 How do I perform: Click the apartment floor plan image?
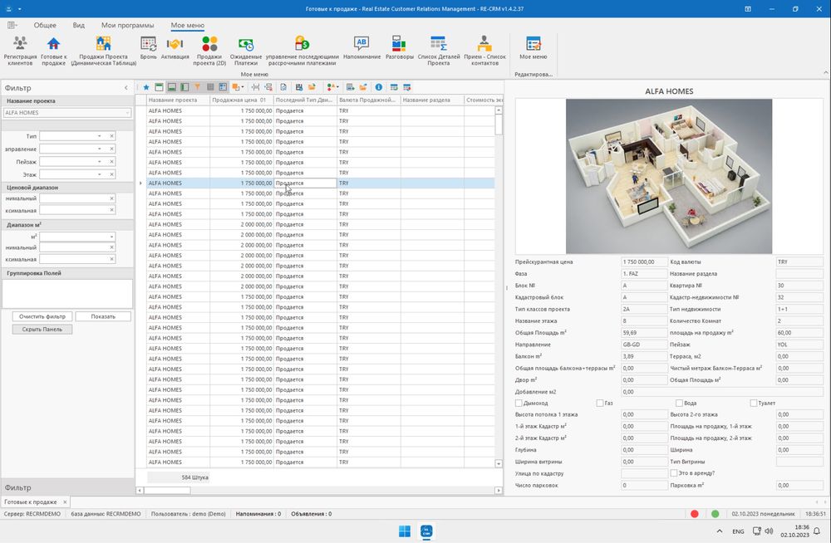(x=668, y=176)
